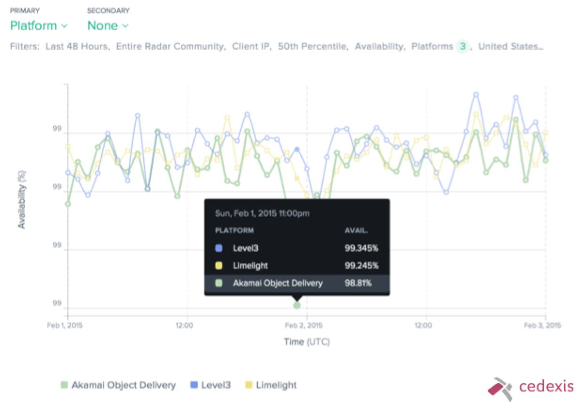Click the truncated United States filter

click(511, 47)
